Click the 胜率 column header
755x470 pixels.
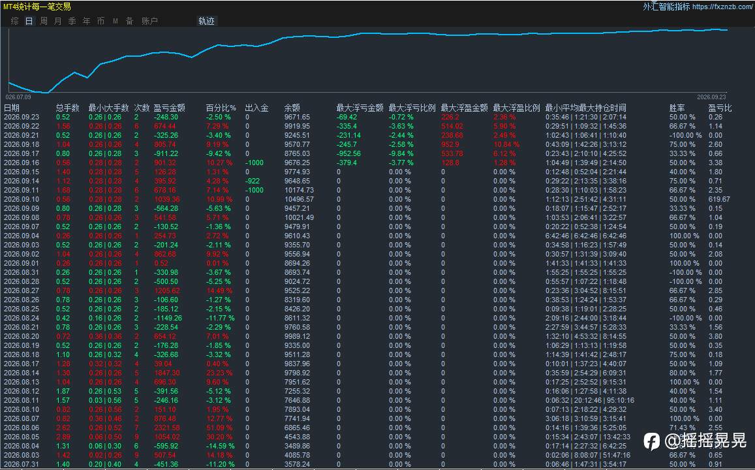point(677,108)
